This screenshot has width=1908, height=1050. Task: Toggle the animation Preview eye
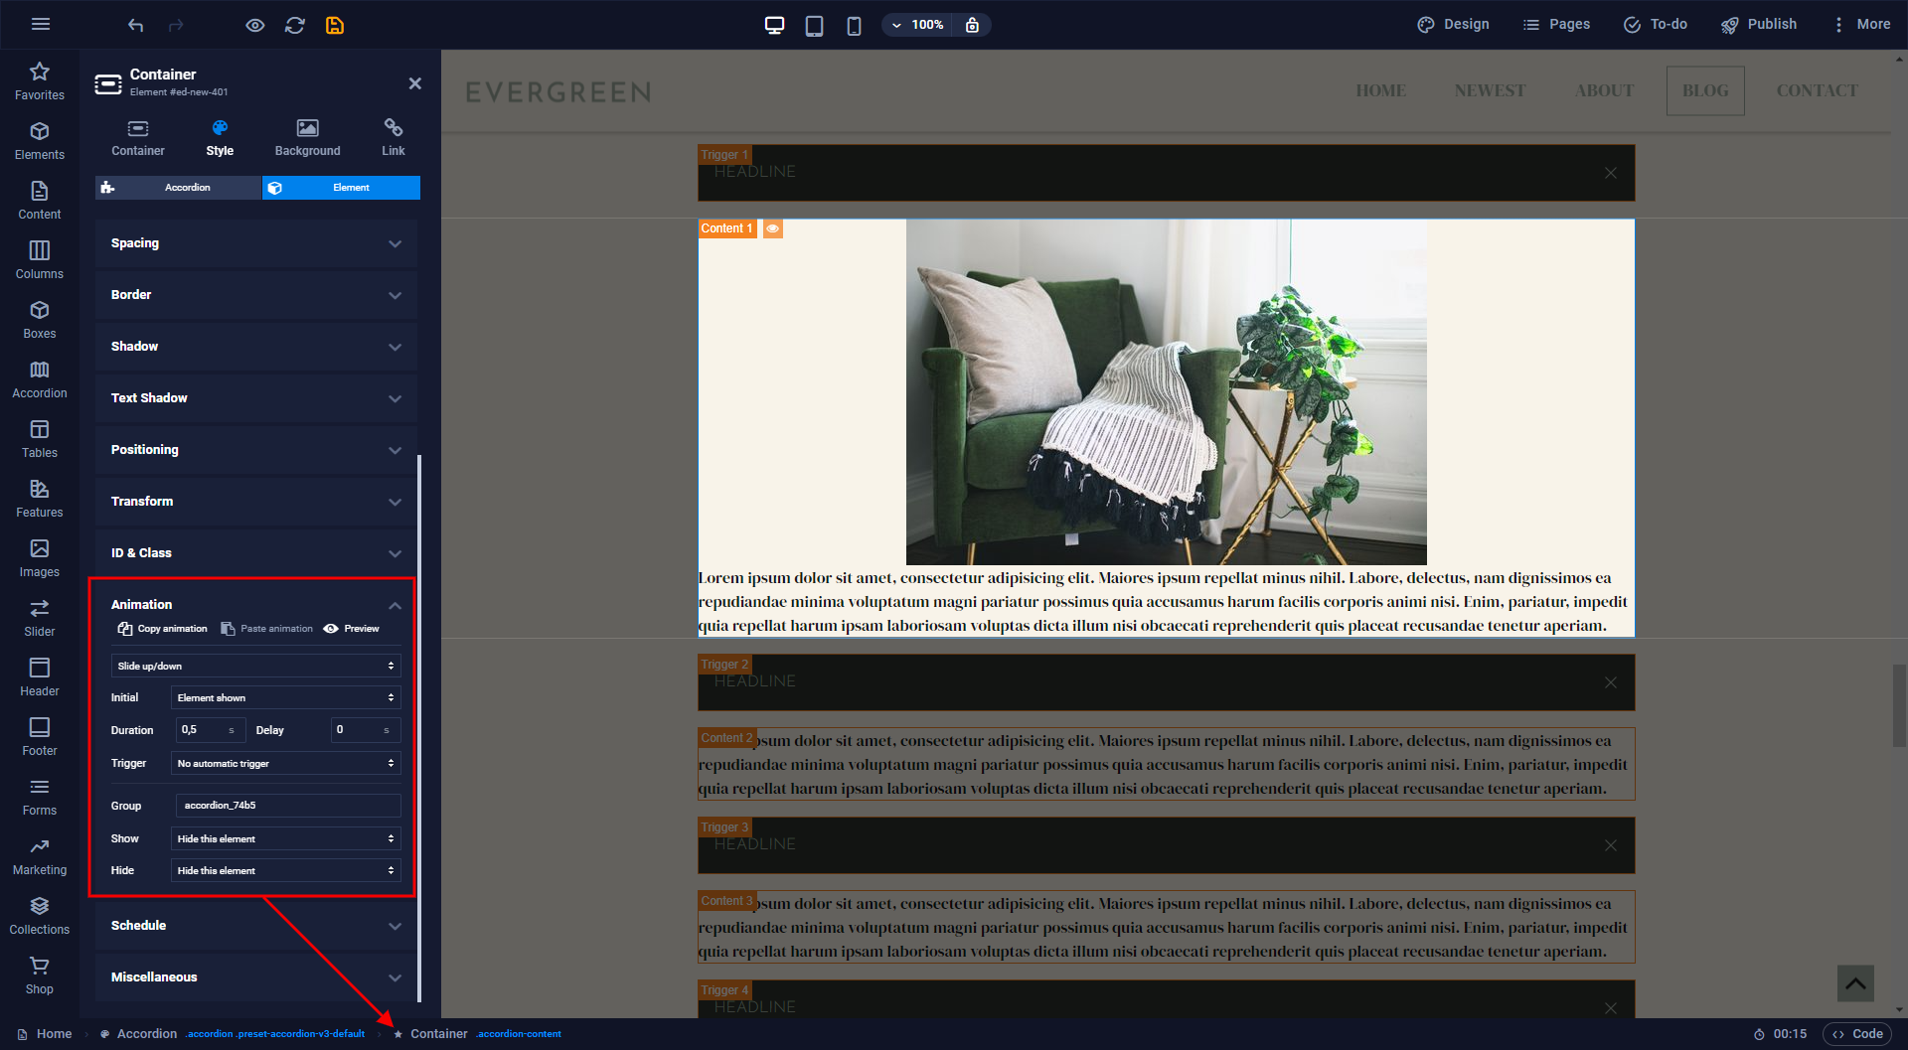[x=352, y=629]
